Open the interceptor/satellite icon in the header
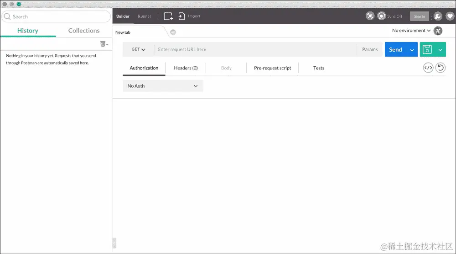456x254 pixels. (370, 16)
